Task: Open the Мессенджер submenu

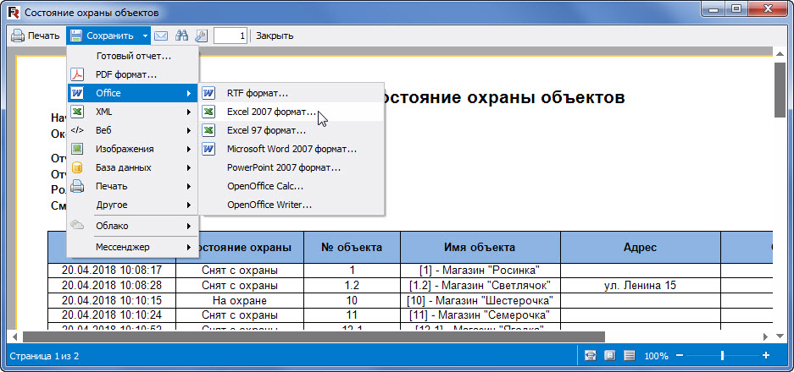Action: [133, 247]
